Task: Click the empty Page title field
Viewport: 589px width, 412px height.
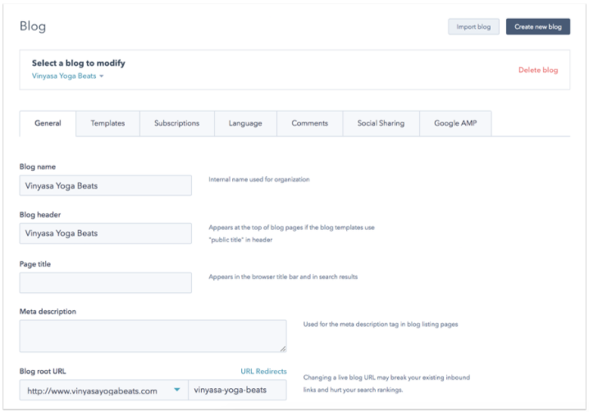Action: (x=106, y=282)
